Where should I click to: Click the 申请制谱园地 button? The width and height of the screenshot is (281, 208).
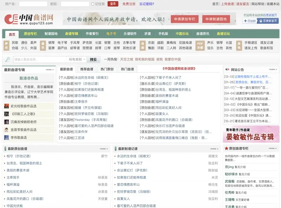(216, 19)
